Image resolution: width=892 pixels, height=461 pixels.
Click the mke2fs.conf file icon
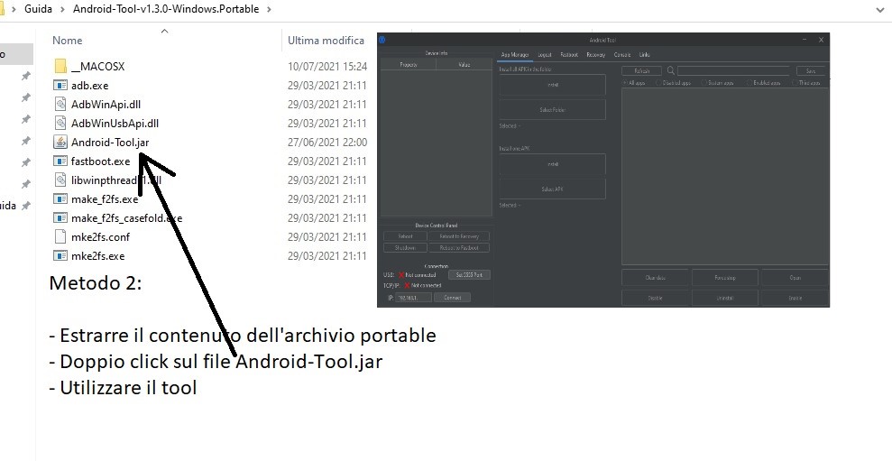pyautogui.click(x=60, y=236)
